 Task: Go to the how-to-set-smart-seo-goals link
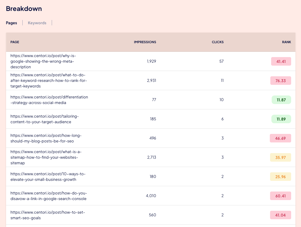coord(48,215)
